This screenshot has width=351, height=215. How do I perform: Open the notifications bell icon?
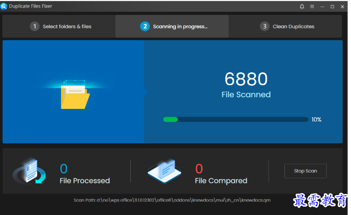[302, 7]
